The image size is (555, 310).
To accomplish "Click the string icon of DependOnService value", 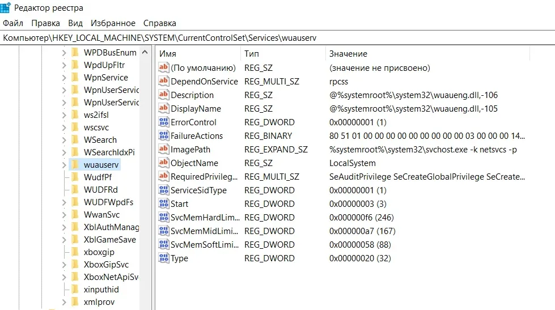I will (x=163, y=81).
